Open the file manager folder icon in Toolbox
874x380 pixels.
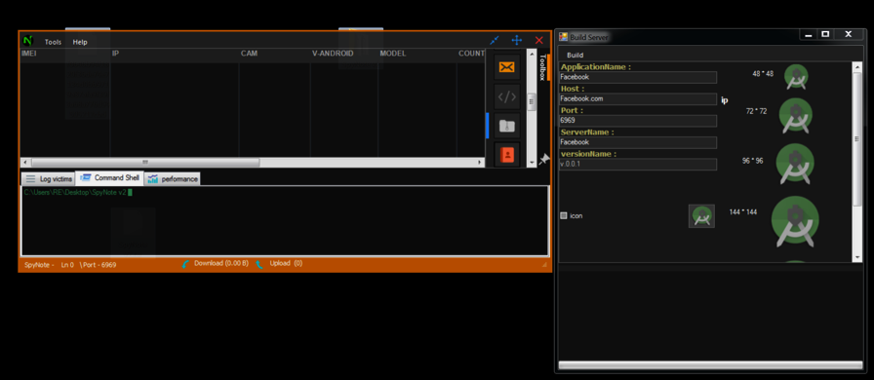(506, 126)
